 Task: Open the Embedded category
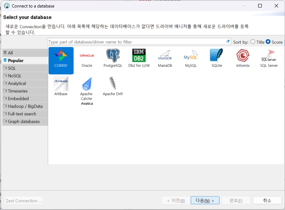click(25, 99)
